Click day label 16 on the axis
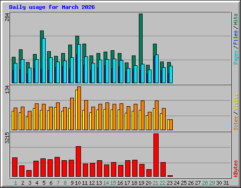This screenshot has width=241, height=188. coord(120,183)
